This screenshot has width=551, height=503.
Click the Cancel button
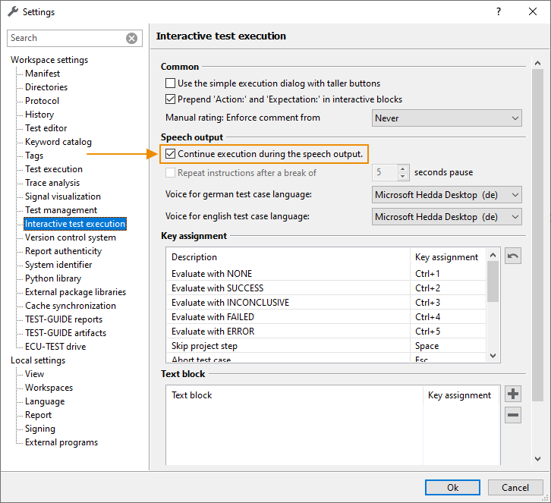tap(515, 487)
